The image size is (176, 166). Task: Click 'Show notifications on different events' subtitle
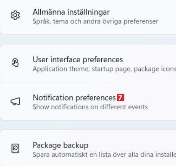pyautogui.click(x=90, y=107)
